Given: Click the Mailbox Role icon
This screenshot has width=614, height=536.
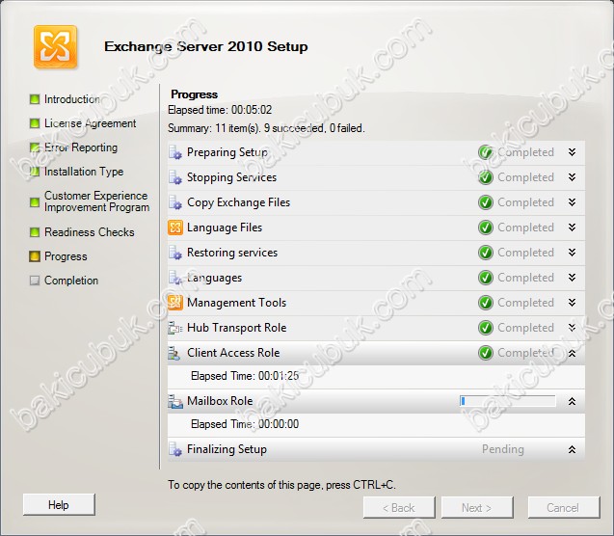Looking at the screenshot, I should point(175,401).
